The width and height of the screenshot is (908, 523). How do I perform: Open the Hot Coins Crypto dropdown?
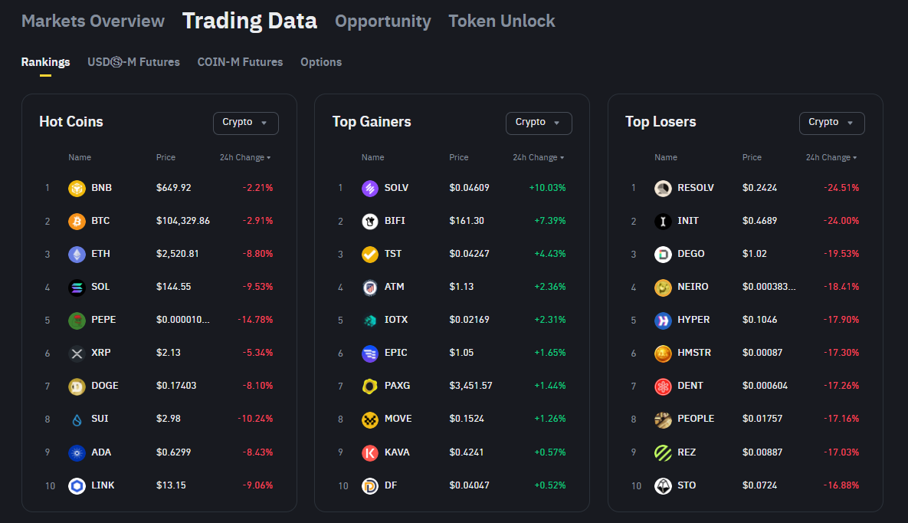(x=245, y=123)
